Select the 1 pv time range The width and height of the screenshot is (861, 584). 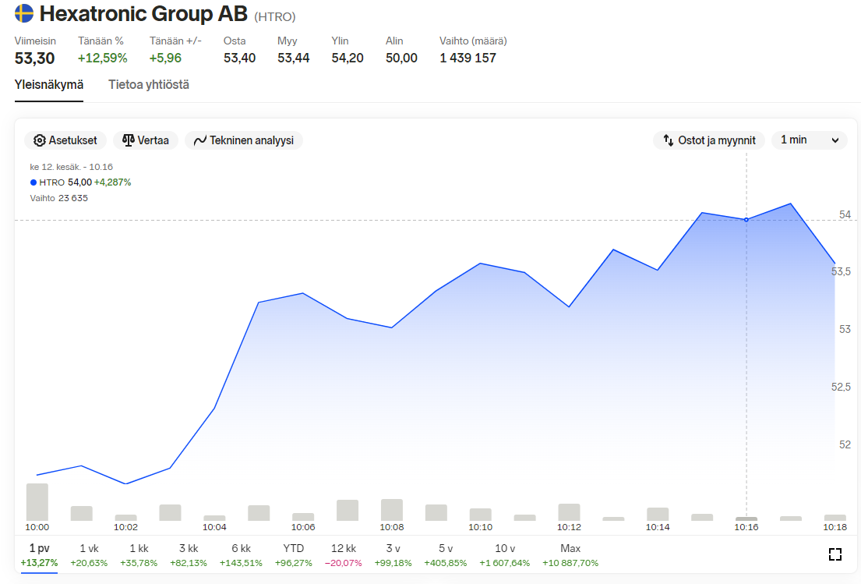(39, 555)
